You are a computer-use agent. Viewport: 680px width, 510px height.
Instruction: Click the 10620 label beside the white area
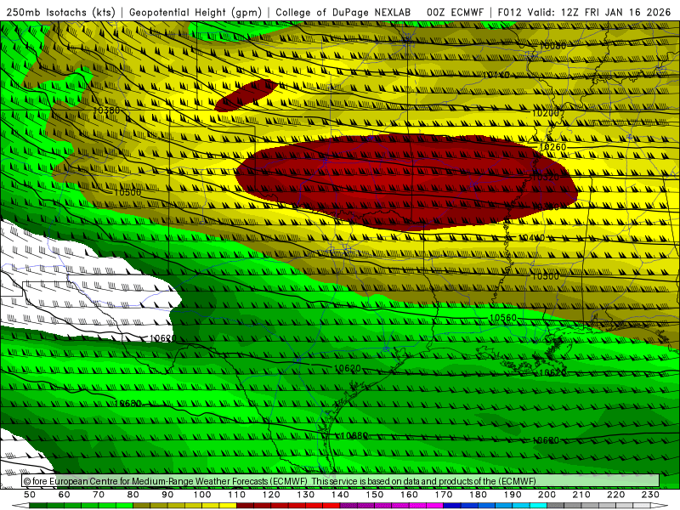coord(162,338)
